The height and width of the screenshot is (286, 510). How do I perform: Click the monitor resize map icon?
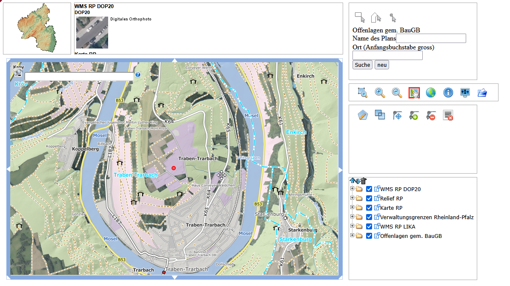click(465, 92)
